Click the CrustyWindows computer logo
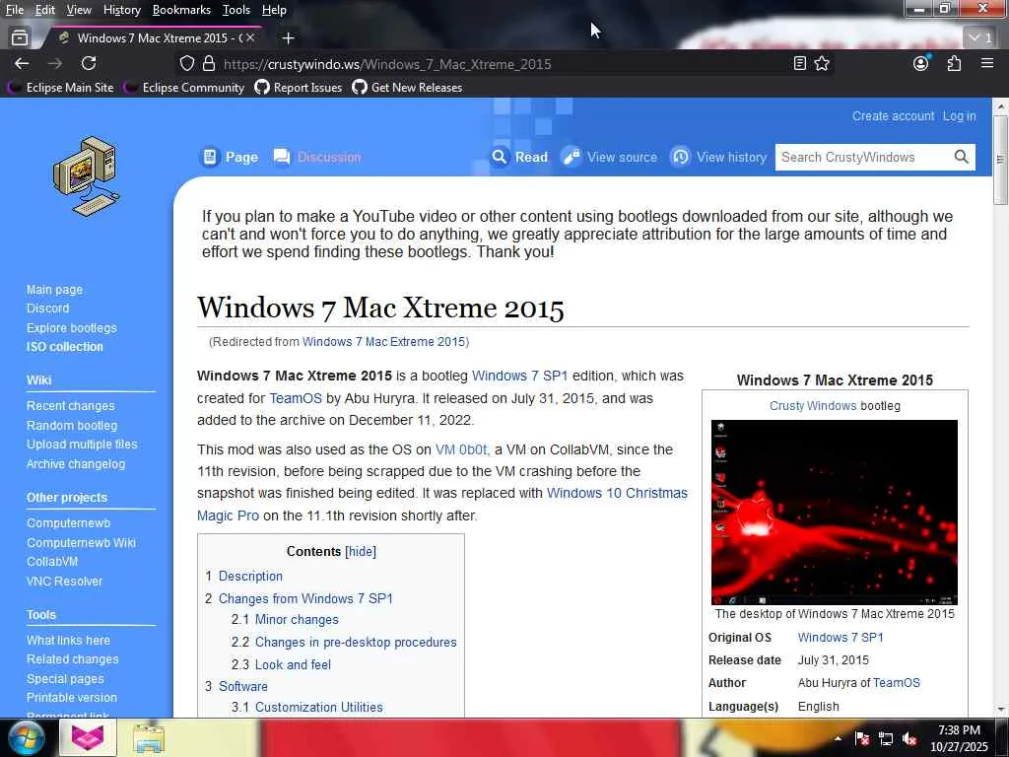This screenshot has width=1009, height=757. (x=87, y=175)
